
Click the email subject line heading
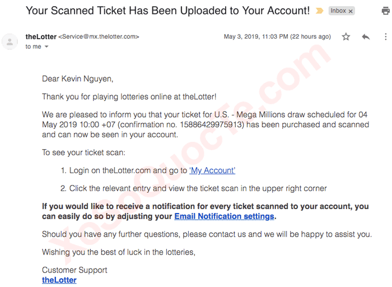click(168, 11)
